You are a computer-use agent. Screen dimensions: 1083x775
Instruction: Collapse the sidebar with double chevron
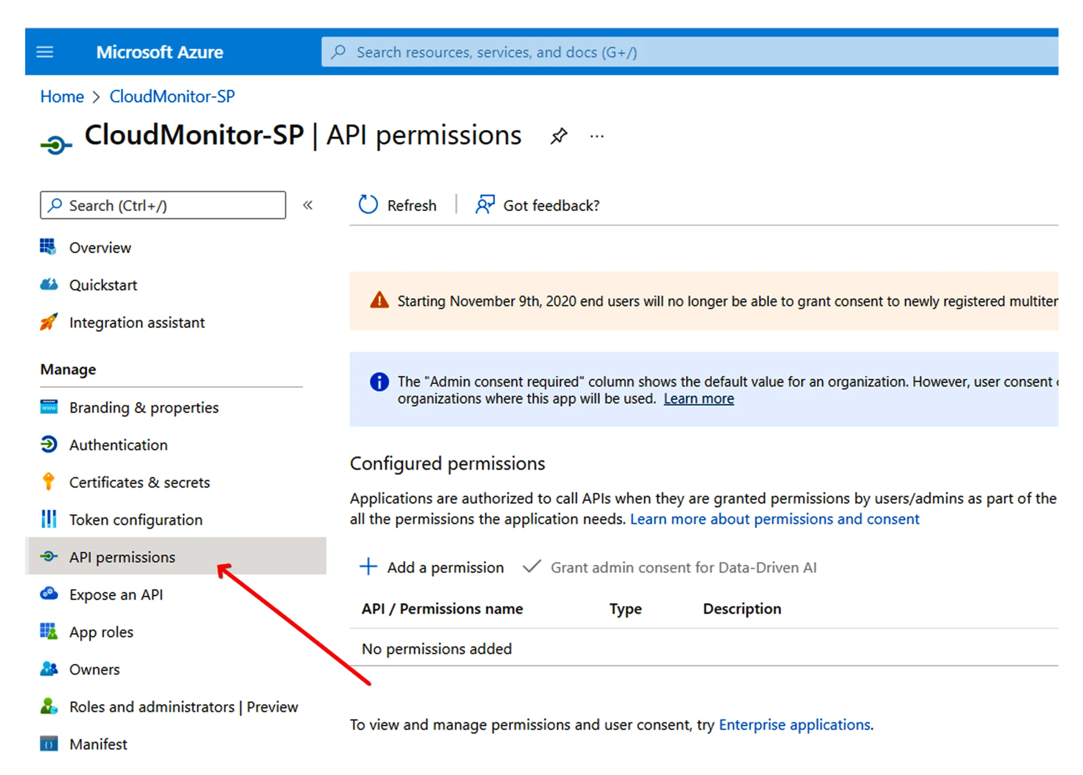[x=308, y=205]
